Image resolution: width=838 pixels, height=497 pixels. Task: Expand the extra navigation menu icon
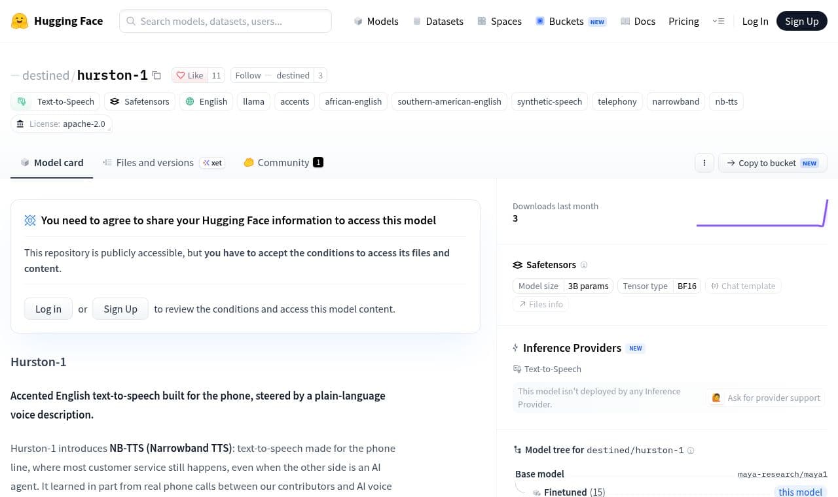[x=718, y=21]
